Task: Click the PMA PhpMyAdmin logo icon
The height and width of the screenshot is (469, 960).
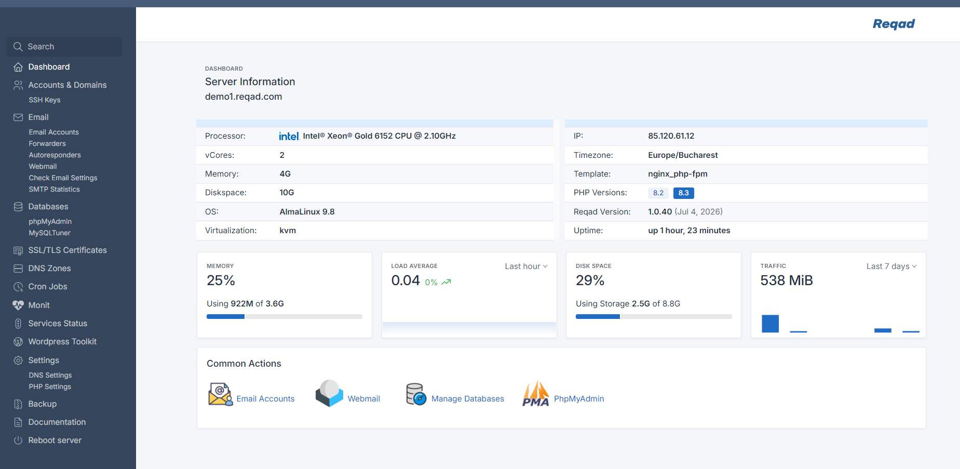Action: [536, 394]
